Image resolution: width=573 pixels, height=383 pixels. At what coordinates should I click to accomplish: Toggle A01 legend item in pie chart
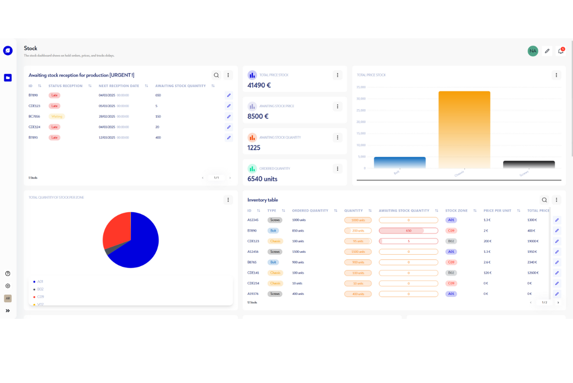40,282
